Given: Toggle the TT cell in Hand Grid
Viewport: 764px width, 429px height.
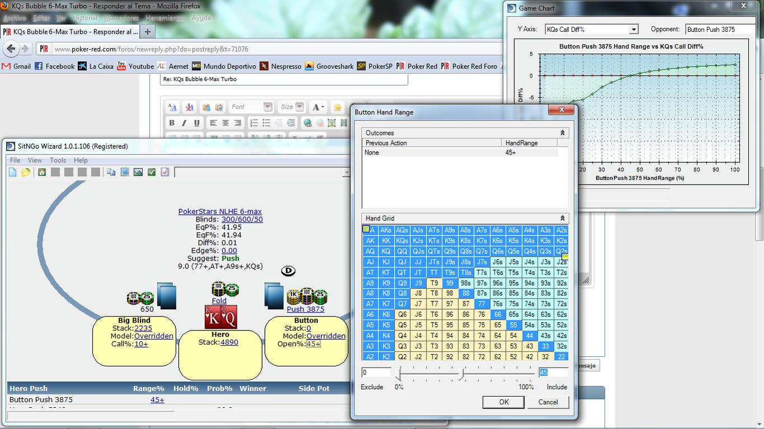Looking at the screenshot, I should pyautogui.click(x=434, y=272).
